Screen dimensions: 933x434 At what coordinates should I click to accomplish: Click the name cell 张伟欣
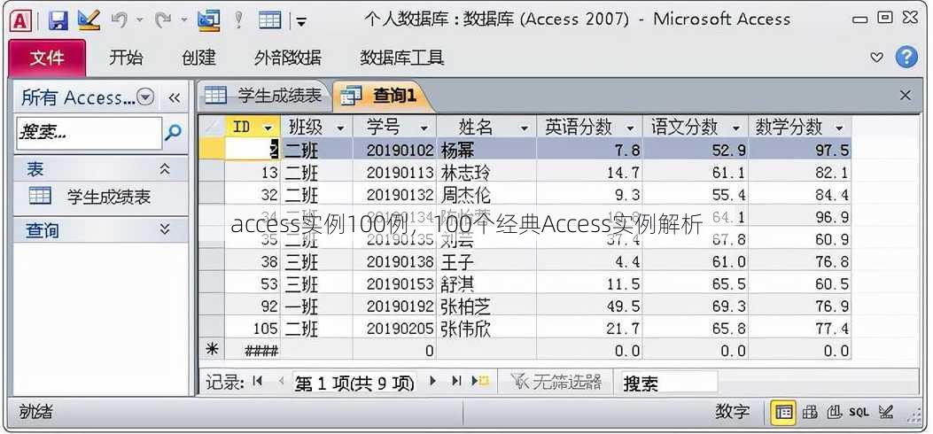pyautogui.click(x=486, y=329)
